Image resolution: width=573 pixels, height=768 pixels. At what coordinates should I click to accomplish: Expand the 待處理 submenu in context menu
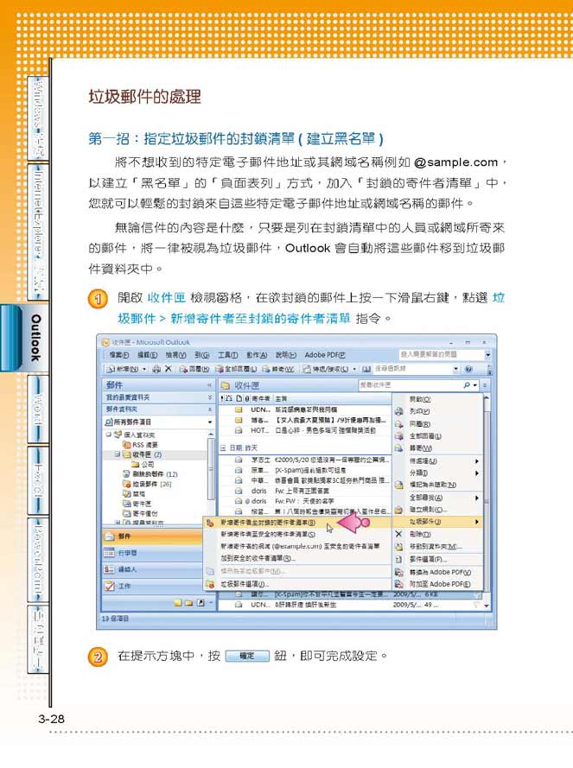(438, 461)
